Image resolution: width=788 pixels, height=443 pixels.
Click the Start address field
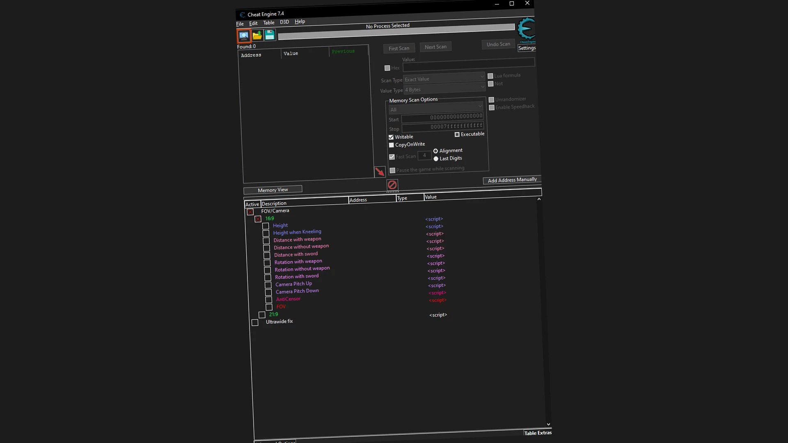[442, 118]
